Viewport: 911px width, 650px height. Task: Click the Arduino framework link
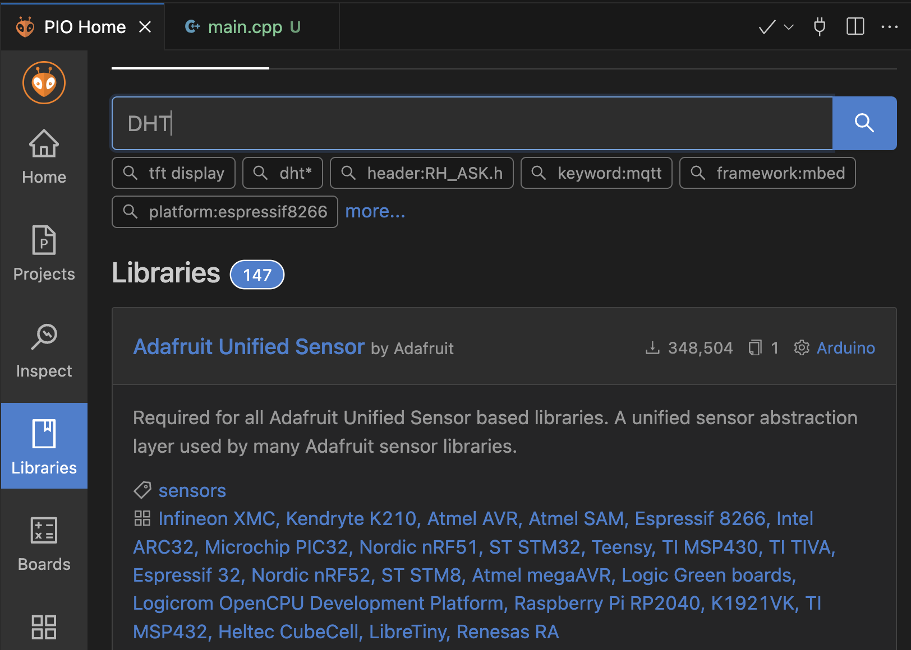845,347
